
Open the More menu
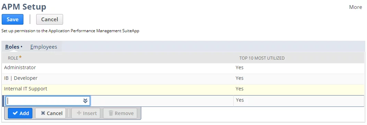(x=356, y=7)
